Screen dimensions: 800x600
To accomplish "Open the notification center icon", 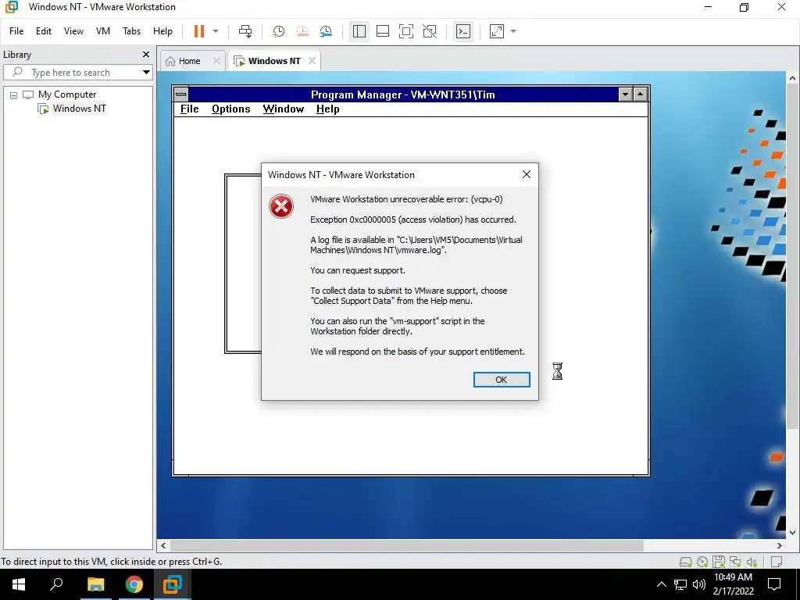I will pos(774,584).
